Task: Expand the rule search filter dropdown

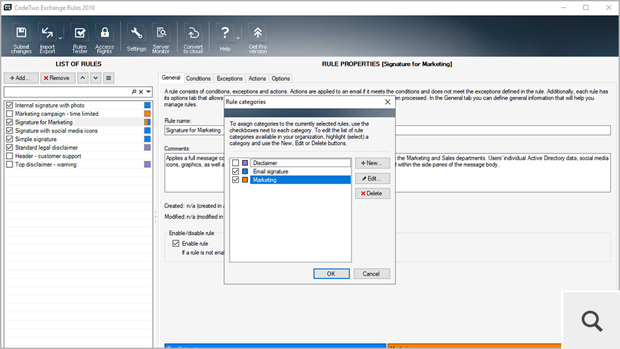Action: (148, 92)
